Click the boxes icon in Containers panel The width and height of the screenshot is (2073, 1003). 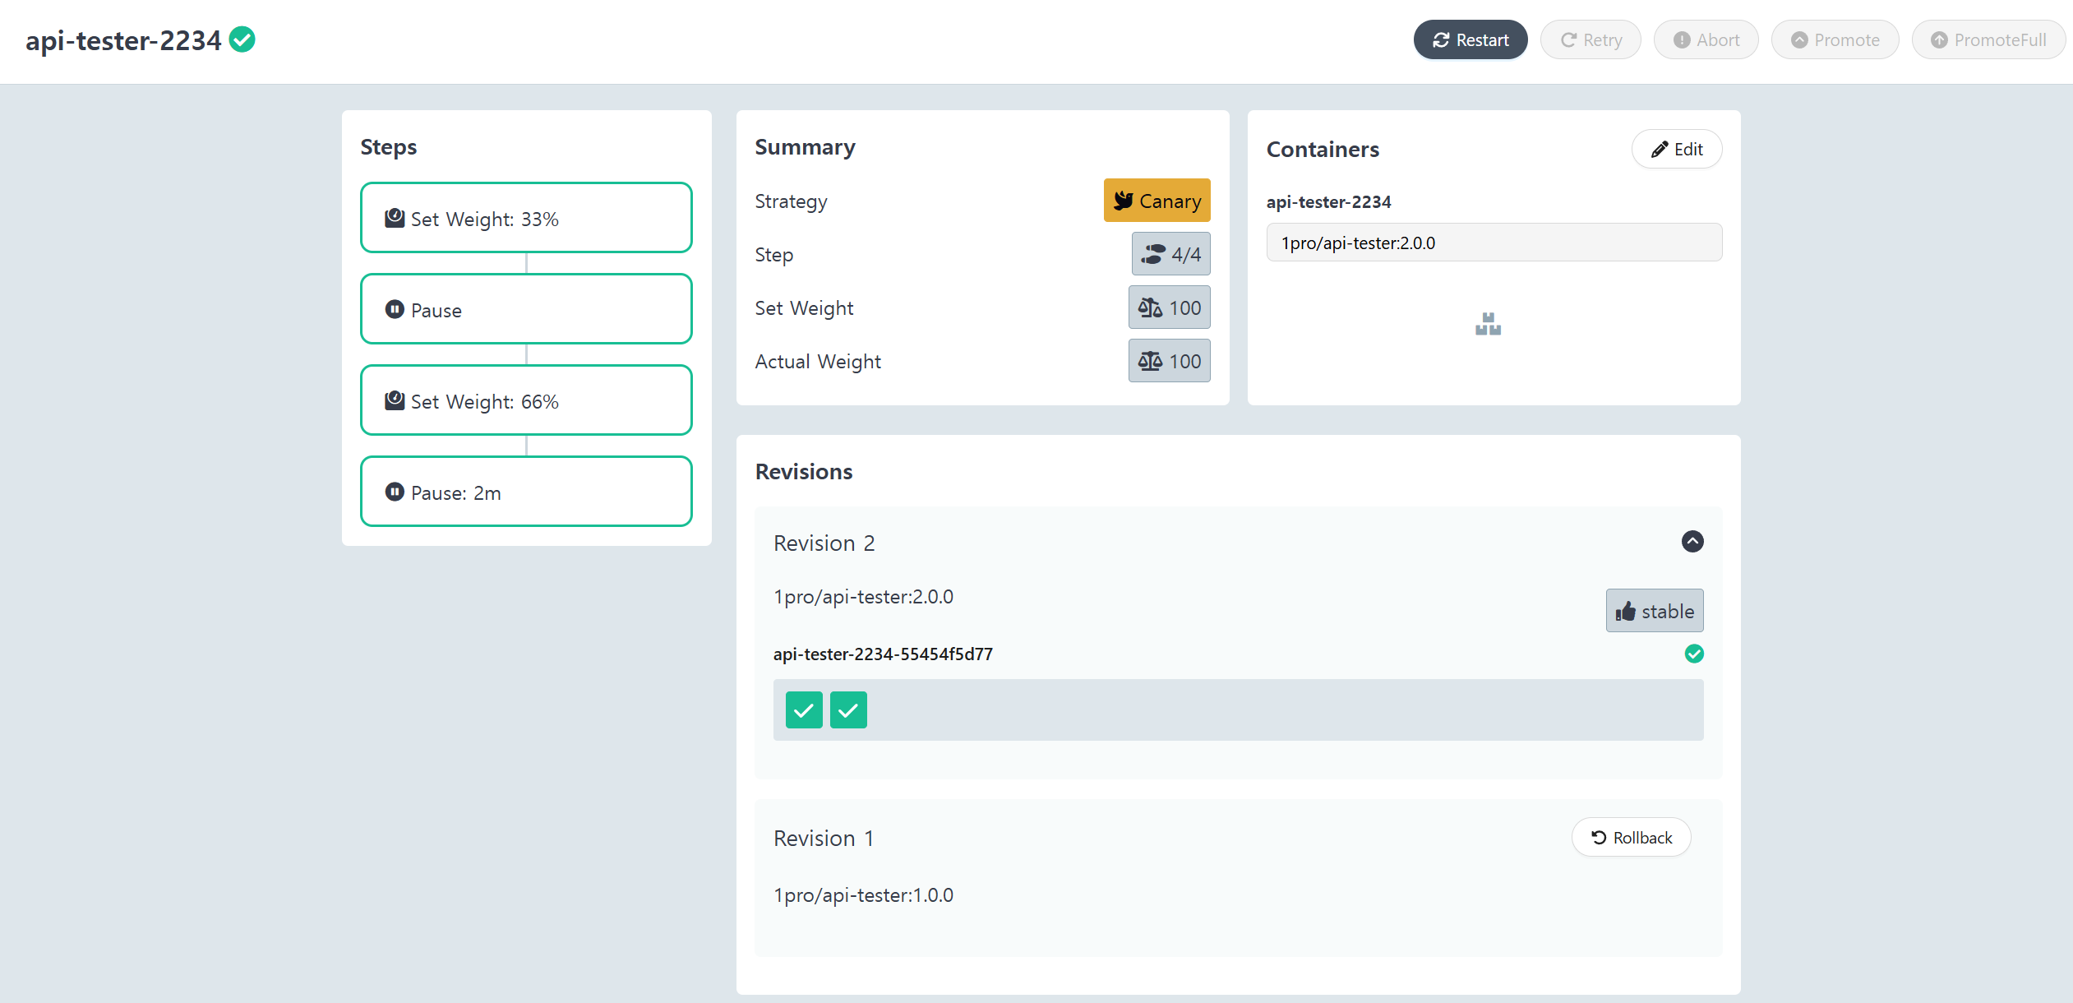tap(1488, 324)
